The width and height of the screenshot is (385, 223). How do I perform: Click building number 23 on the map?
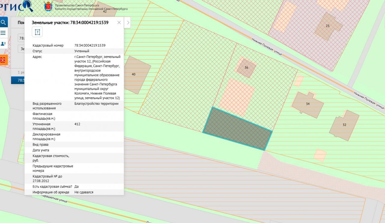(x=327, y=26)
